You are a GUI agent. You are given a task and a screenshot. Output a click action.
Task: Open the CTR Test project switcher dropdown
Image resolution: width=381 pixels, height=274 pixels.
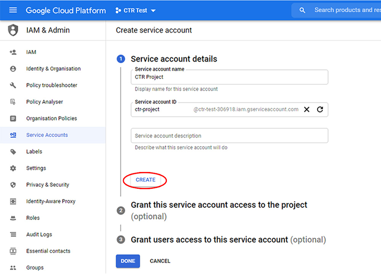point(135,10)
